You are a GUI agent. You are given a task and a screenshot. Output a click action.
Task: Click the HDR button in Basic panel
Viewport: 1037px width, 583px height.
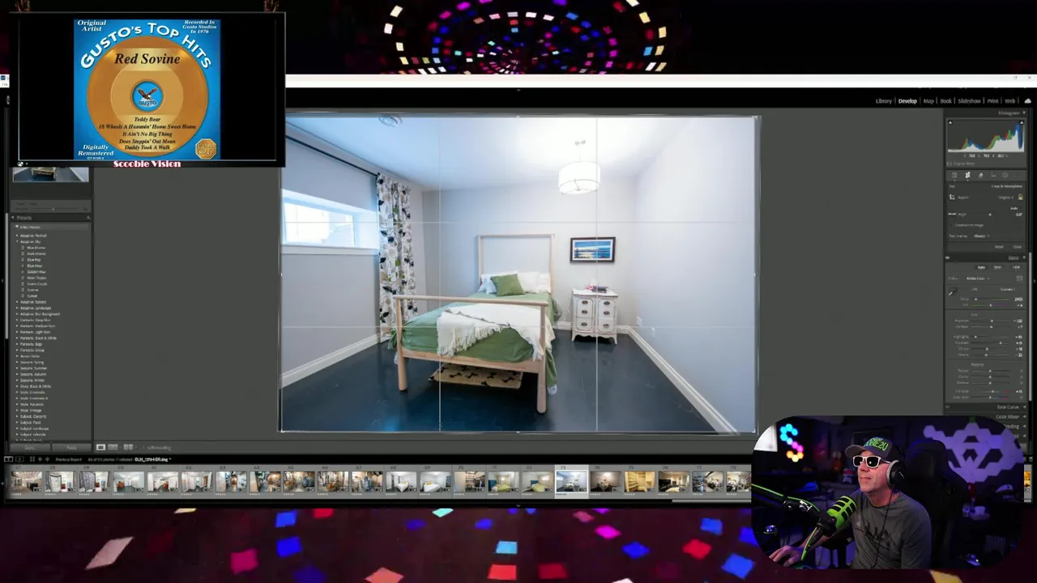pyautogui.click(x=1016, y=267)
